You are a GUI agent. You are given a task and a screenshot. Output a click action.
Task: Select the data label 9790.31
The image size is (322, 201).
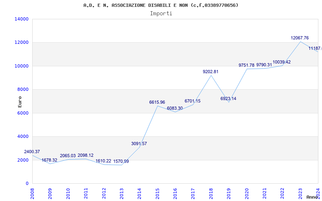(264, 65)
